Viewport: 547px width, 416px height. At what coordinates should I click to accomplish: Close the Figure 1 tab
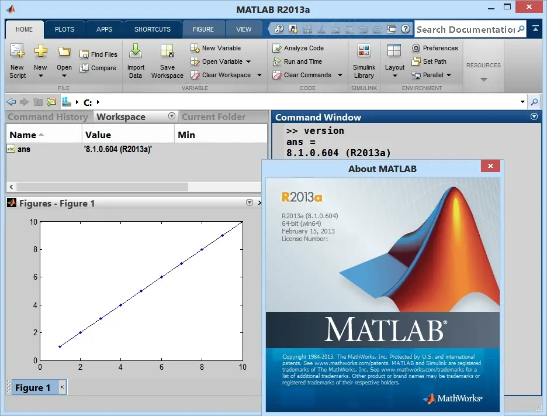[62, 387]
